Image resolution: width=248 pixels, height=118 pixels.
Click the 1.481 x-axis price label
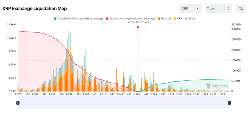pos(137,94)
